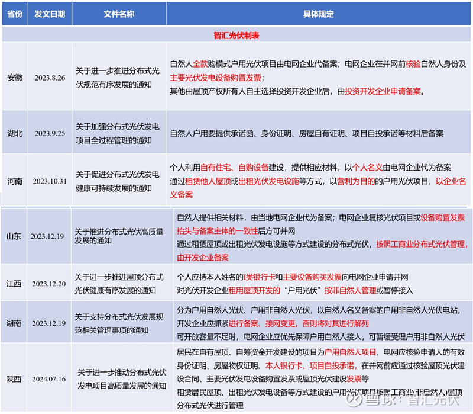Click 关于促进分布式光伏发电健康可持续发展的通知 document name
The height and width of the screenshot is (414, 473).
tap(117, 181)
